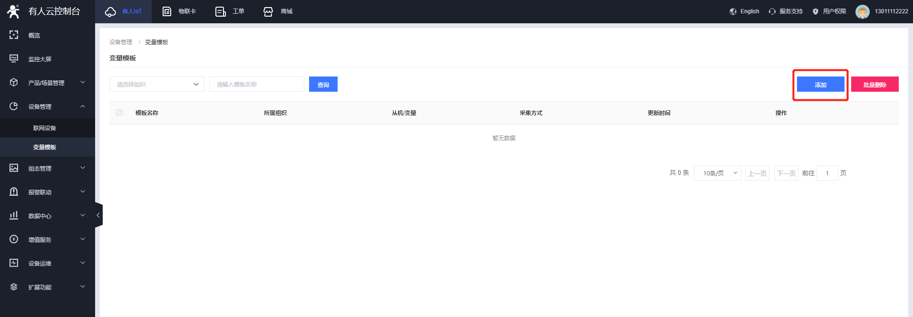Click the 监控大屏 monitor icon
The height and width of the screenshot is (317, 913).
[x=14, y=58]
